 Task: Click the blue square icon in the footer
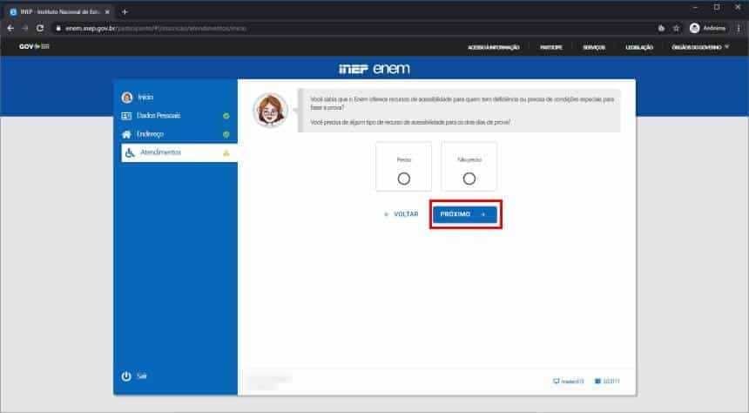coord(597,381)
